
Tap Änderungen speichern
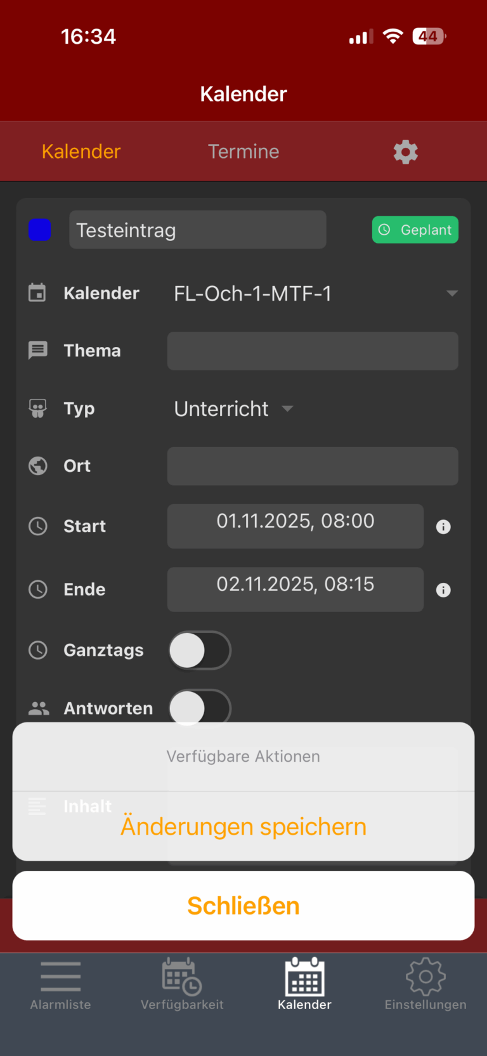pos(243,826)
